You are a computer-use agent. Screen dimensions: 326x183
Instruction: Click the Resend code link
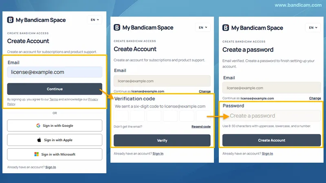tap(201, 126)
